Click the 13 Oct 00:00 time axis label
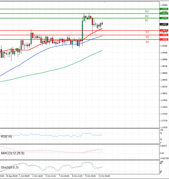Screen dimensions: 169x179 104,176
